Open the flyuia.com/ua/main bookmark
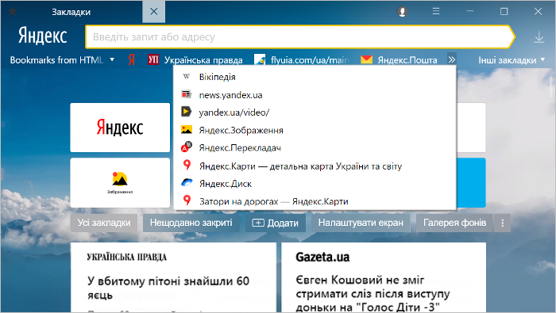The height and width of the screenshot is (313, 556). pyautogui.click(x=302, y=59)
